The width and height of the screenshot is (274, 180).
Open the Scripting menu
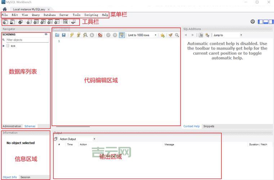91,15
